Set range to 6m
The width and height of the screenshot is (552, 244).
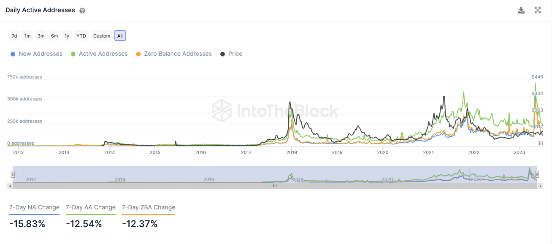(x=54, y=36)
